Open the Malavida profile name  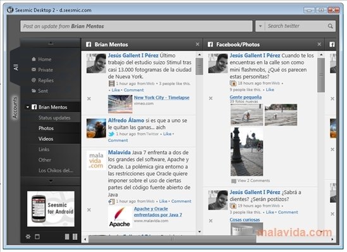click(x=119, y=153)
